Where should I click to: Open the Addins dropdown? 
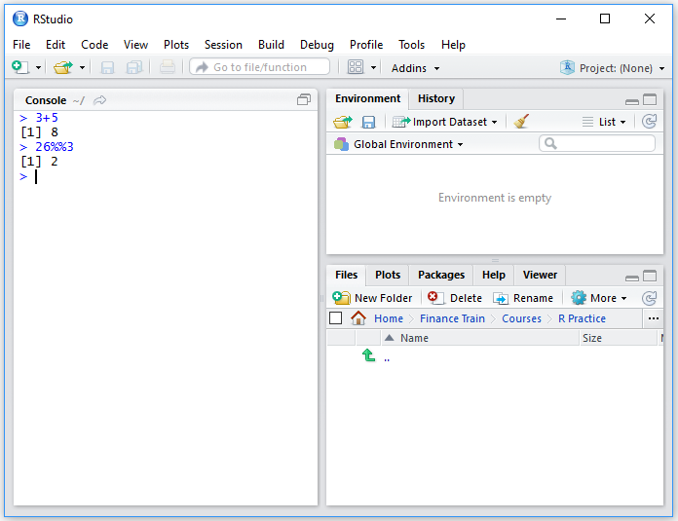pyautogui.click(x=415, y=68)
